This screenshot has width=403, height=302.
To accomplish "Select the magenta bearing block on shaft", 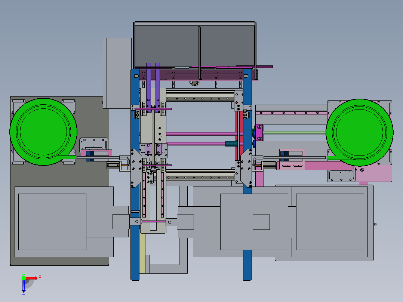I will [259, 133].
